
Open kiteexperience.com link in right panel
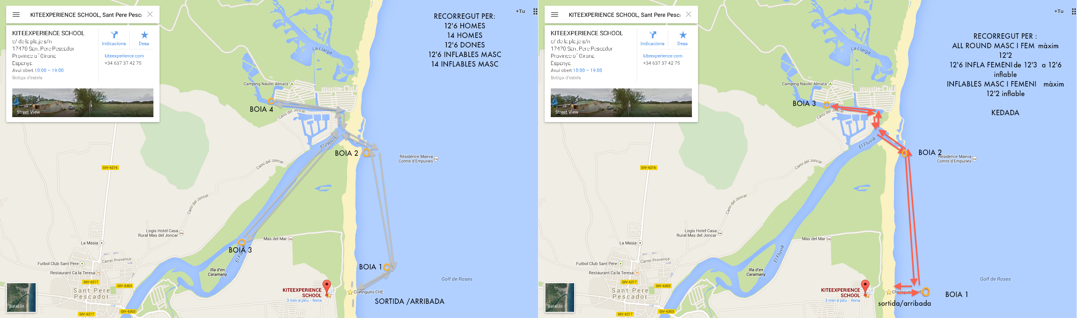[x=663, y=56]
